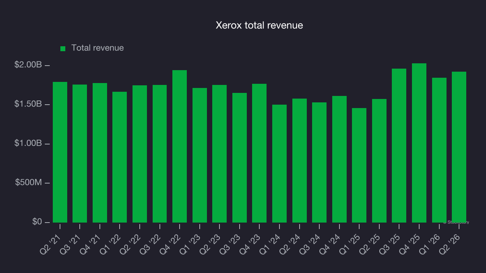
Task: Select the Q2 '22 revenue bar
Action: click(140, 154)
